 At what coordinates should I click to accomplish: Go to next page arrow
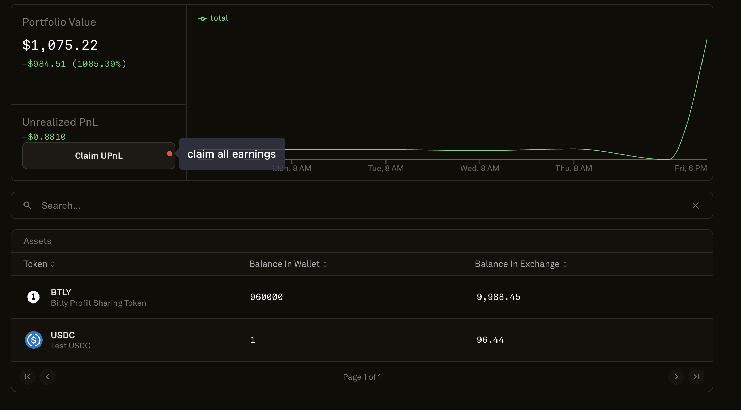[x=676, y=377]
